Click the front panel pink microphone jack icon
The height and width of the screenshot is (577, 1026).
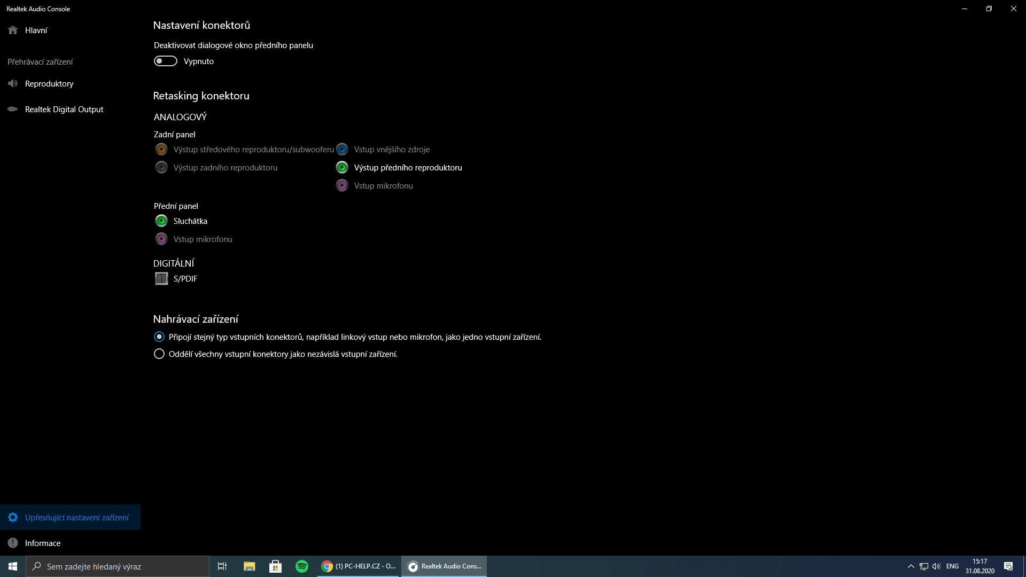coord(161,239)
